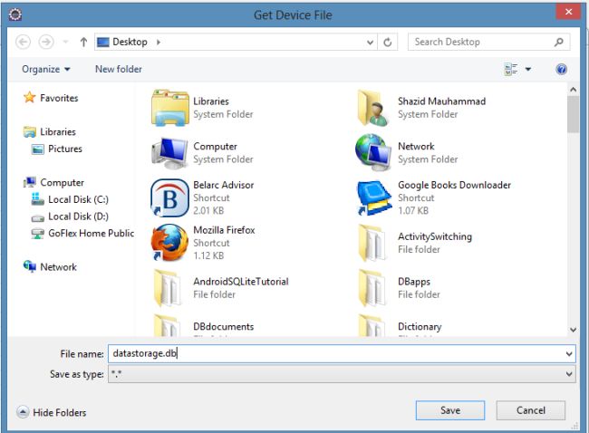Viewport: 589px width, 433px height.
Task: Select the ActivitySwitching folder icon
Action: [x=372, y=243]
